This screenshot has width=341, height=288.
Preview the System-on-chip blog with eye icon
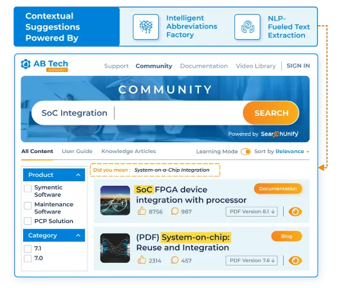[295, 260]
